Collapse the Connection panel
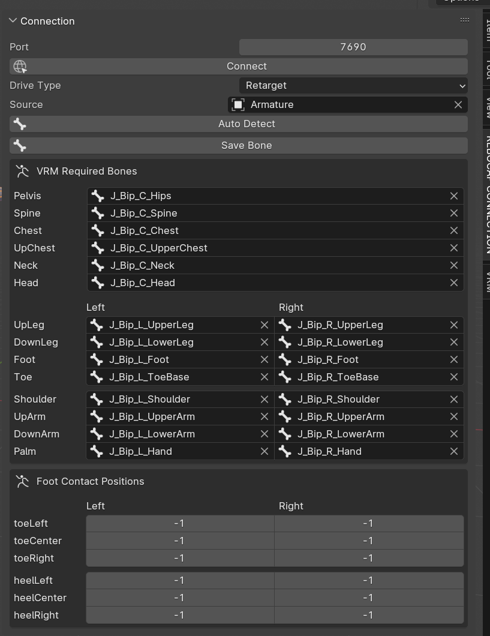This screenshot has width=490, height=636. pos(13,21)
